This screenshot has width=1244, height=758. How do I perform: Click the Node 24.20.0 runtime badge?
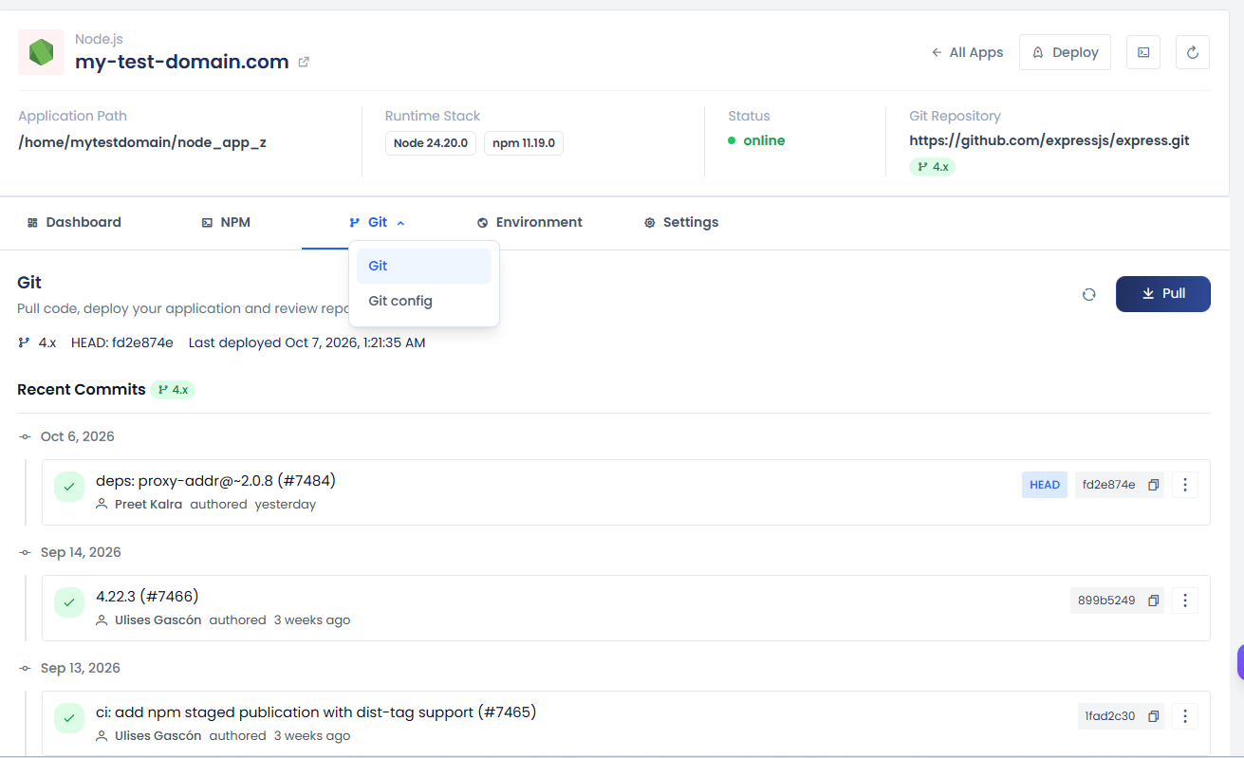click(431, 143)
